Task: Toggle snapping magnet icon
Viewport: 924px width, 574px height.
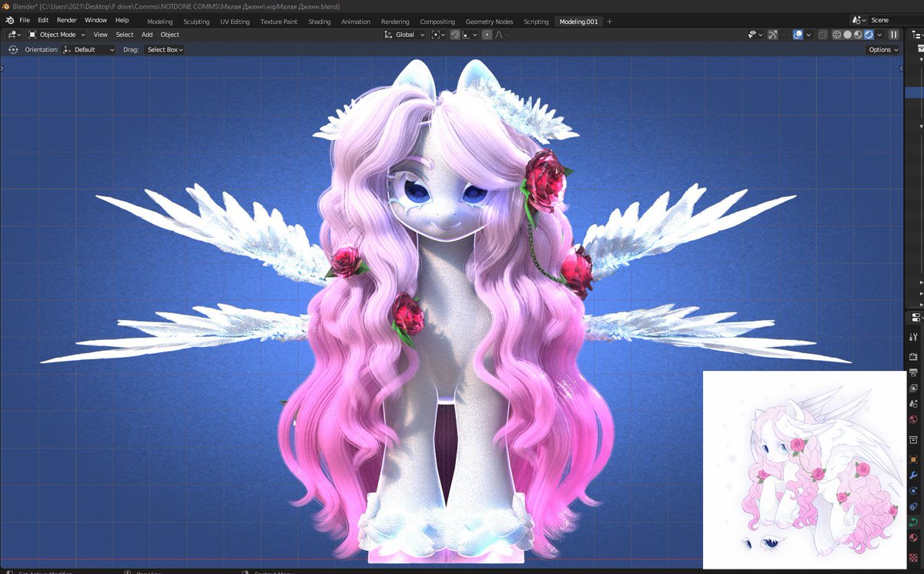Action: (455, 35)
